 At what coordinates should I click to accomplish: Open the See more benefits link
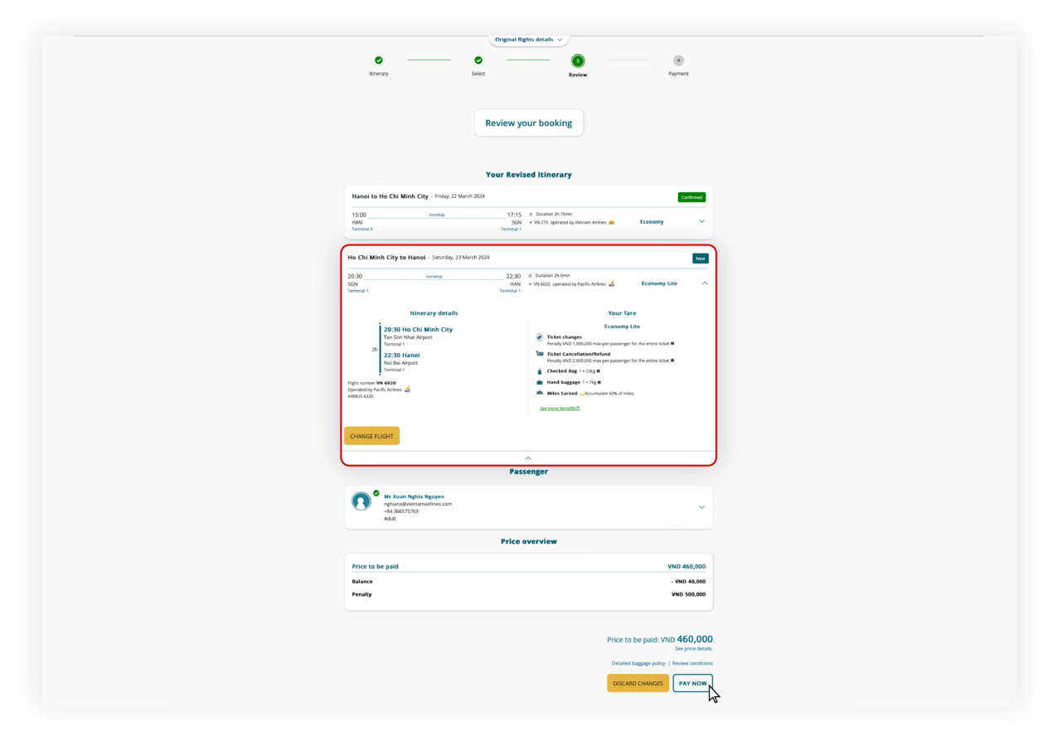click(x=559, y=408)
